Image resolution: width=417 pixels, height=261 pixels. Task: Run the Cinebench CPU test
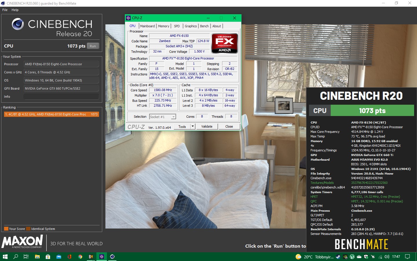pos(93,46)
